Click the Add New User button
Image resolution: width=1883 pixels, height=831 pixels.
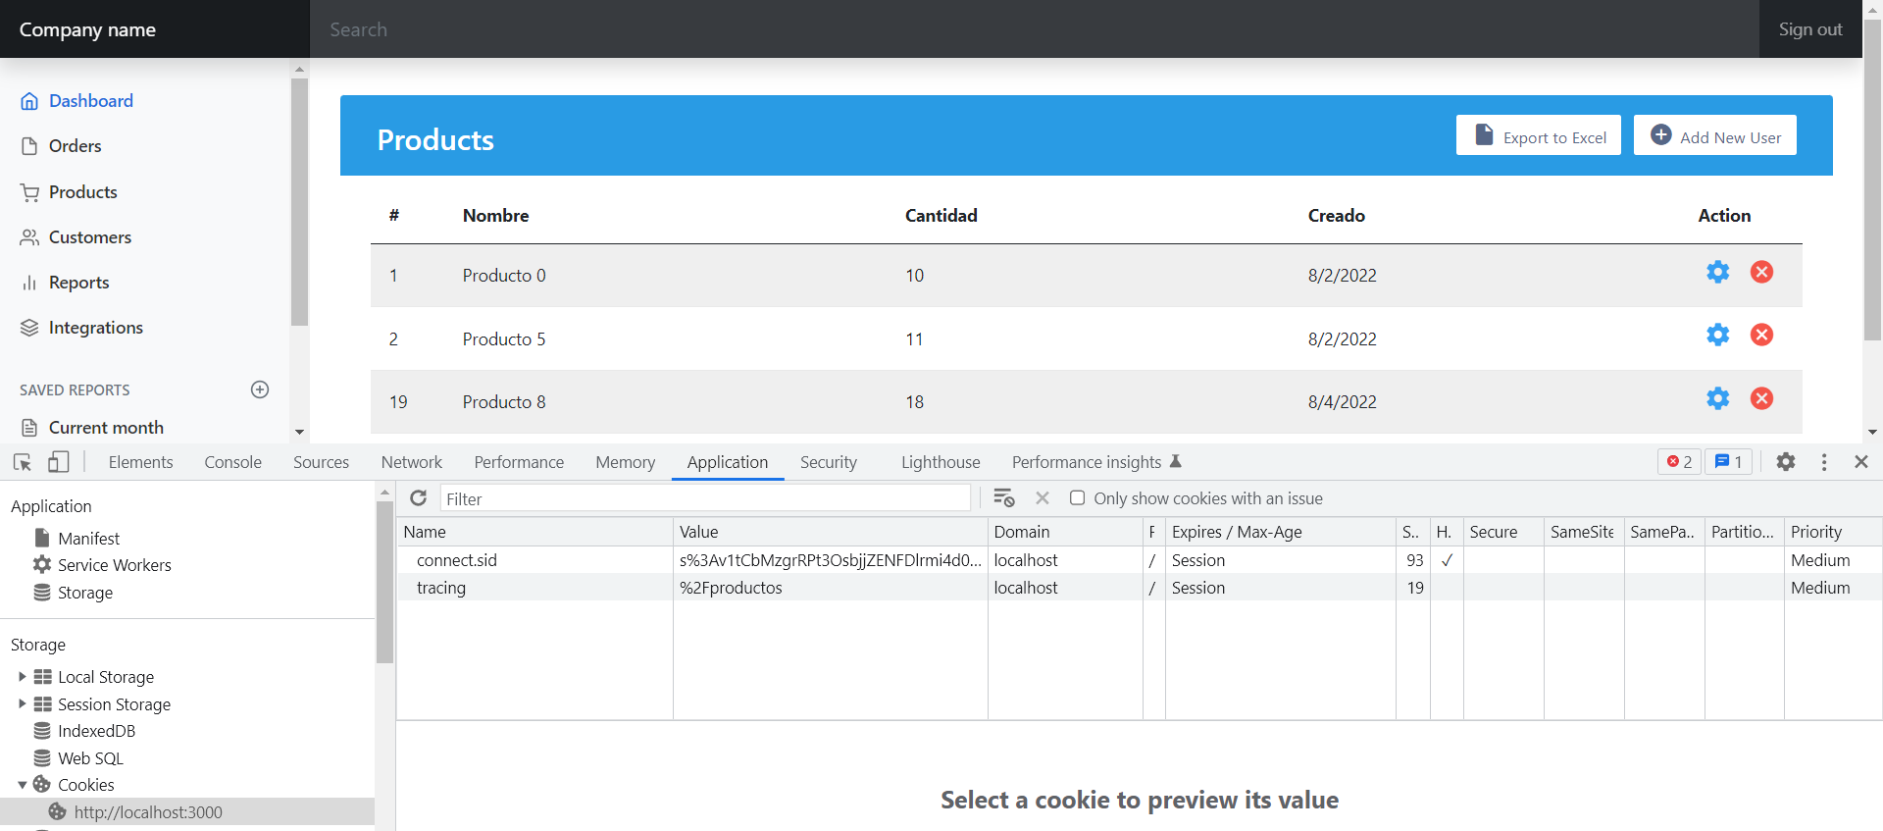click(1714, 136)
